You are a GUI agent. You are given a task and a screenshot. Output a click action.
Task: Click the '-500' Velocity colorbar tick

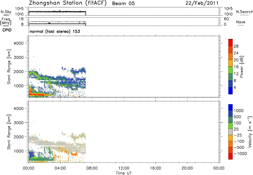pos(239,147)
